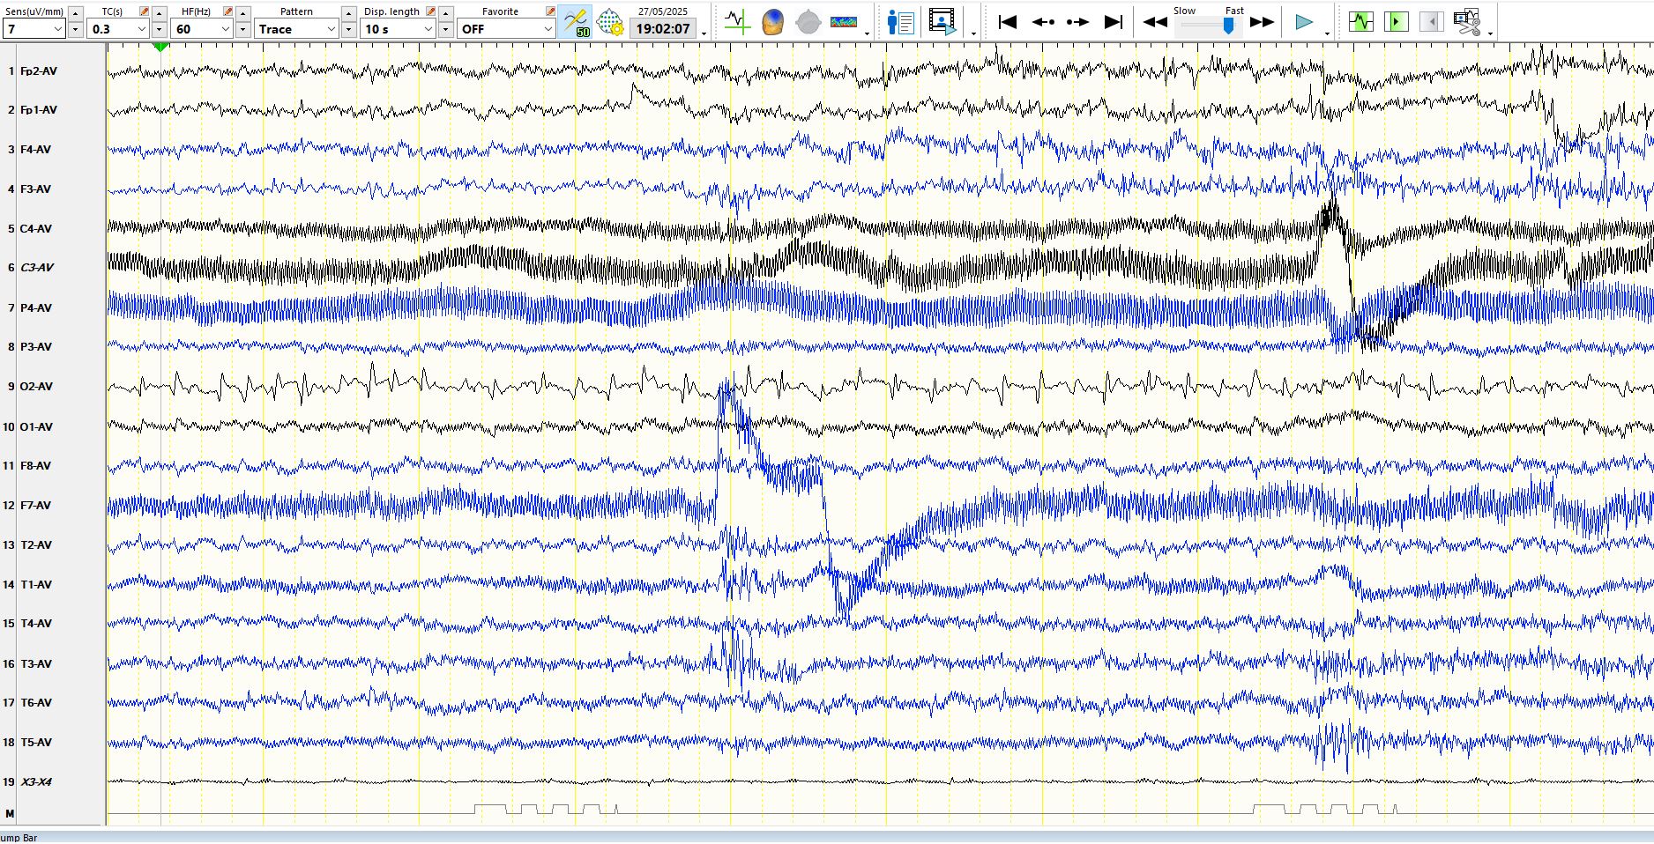Click the video clip scissors icon
The image size is (1654, 844).
tap(1466, 21)
